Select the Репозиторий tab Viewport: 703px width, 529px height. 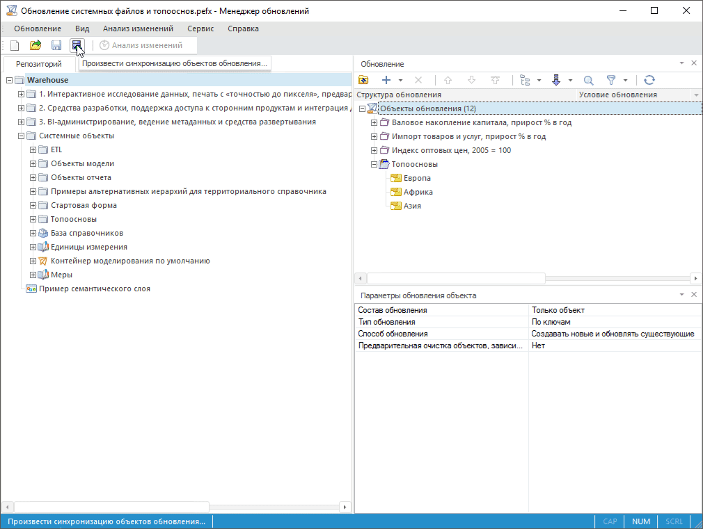pos(38,64)
